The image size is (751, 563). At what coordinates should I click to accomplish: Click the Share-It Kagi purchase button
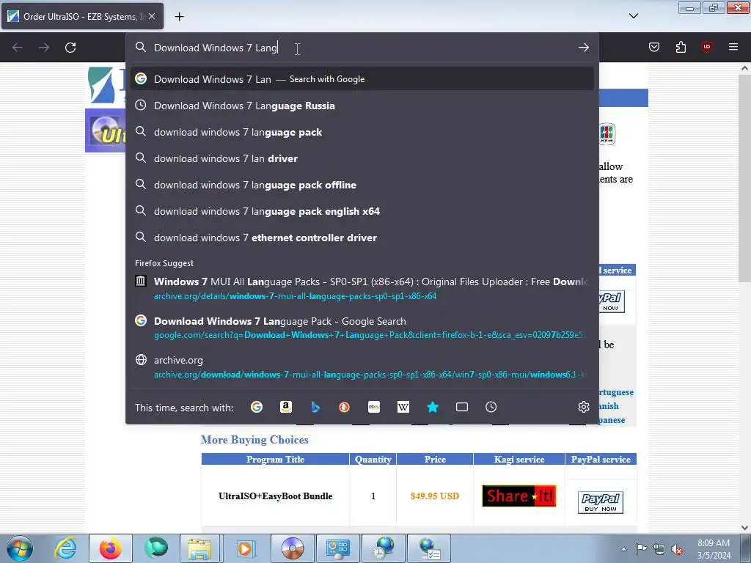(519, 496)
